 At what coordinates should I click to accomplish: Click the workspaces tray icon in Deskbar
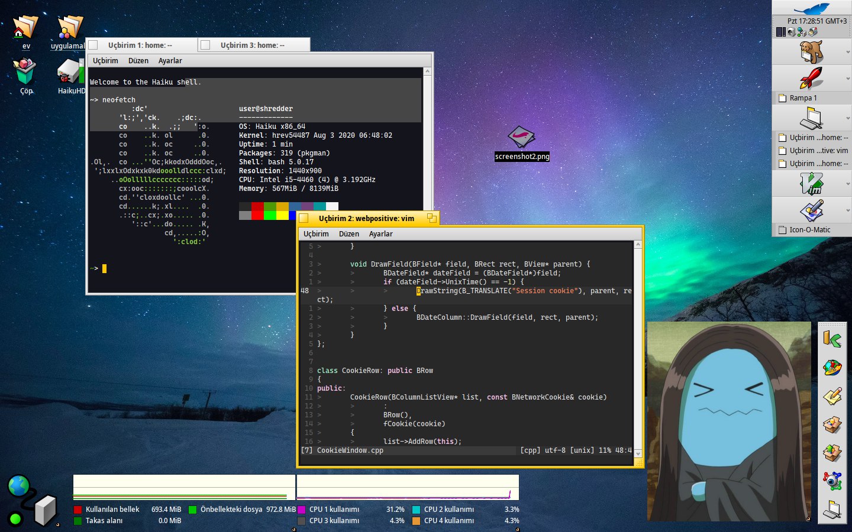pyautogui.click(x=781, y=32)
